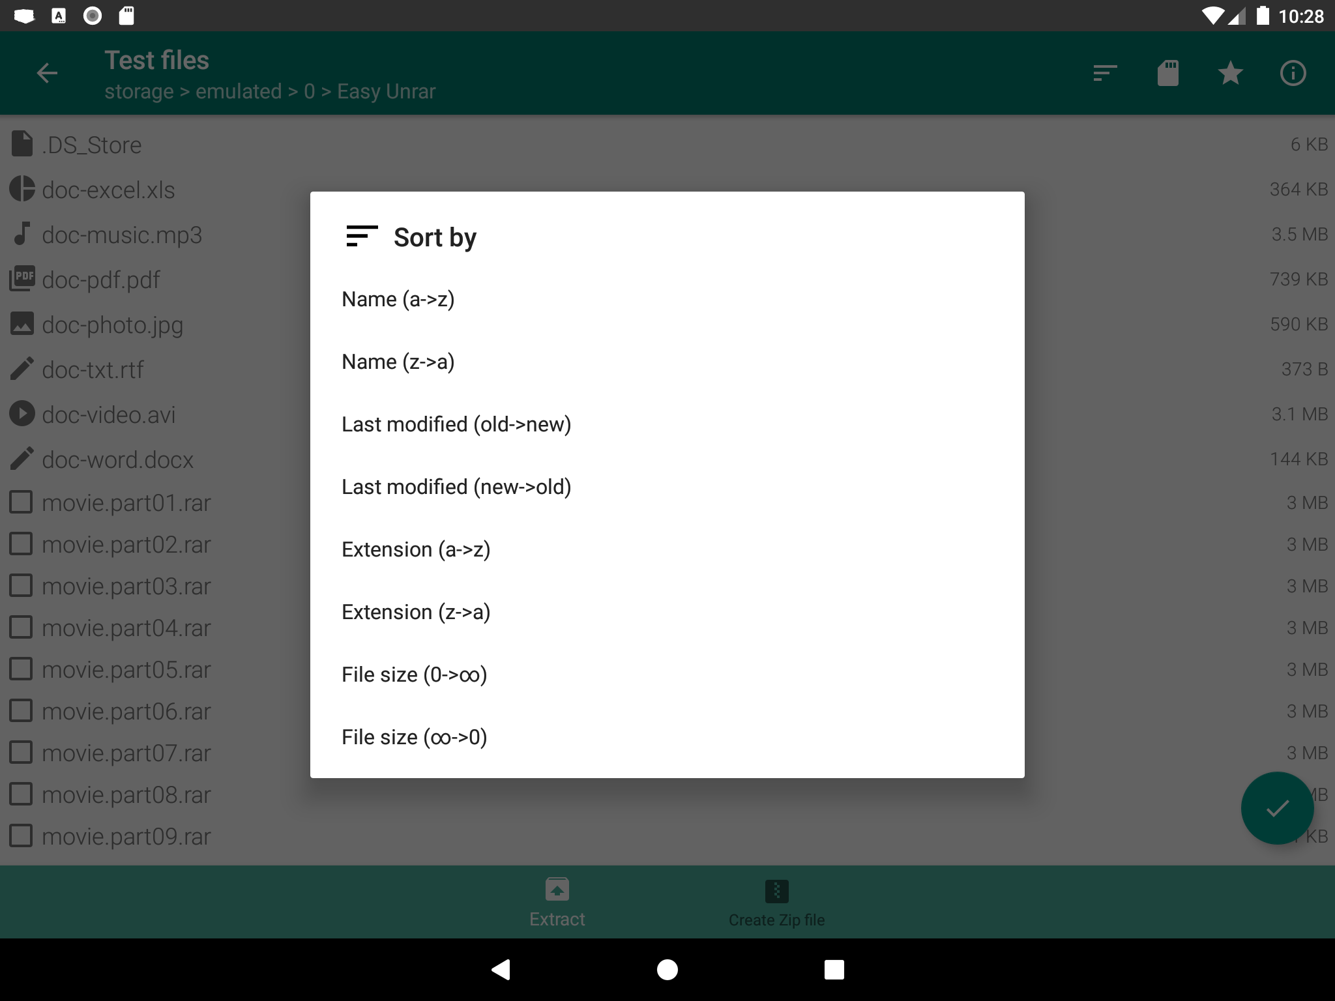This screenshot has height=1001, width=1335.
Task: Open the doc-photo.jpg file name
Action: pos(112,325)
